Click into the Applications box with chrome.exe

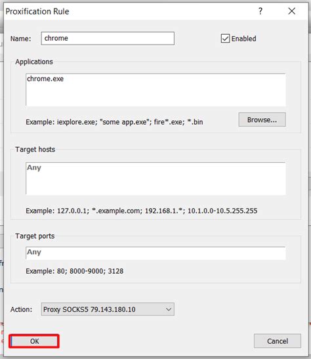point(155,90)
